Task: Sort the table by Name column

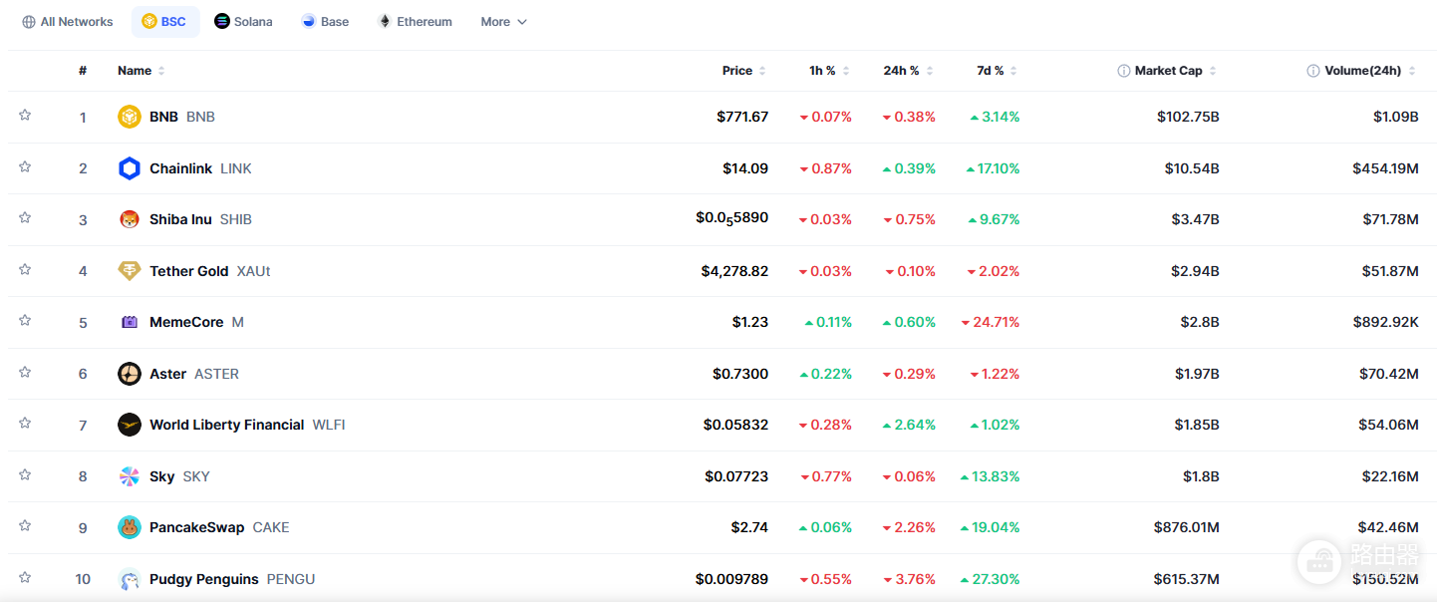Action: click(x=141, y=71)
